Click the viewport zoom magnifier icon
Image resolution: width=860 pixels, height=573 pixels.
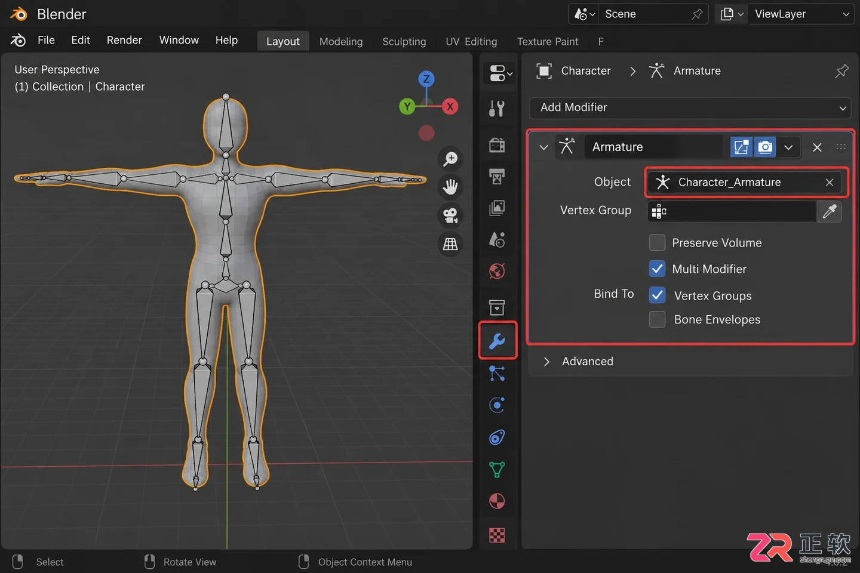[x=450, y=159]
